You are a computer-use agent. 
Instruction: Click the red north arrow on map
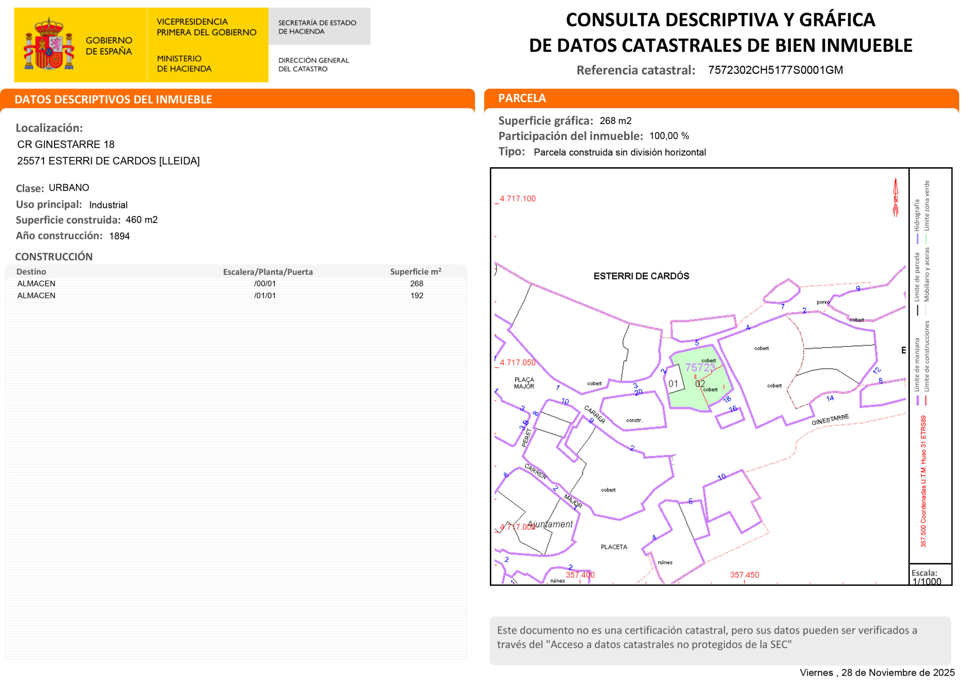tap(895, 198)
